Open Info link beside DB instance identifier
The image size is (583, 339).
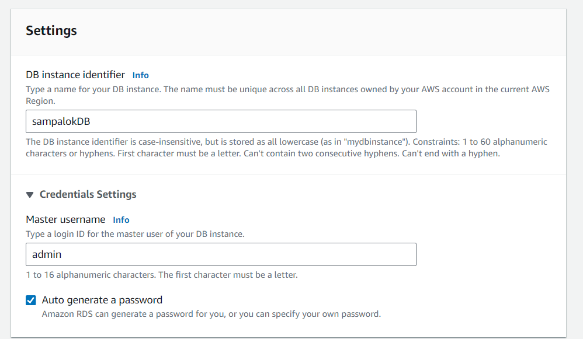coord(140,75)
